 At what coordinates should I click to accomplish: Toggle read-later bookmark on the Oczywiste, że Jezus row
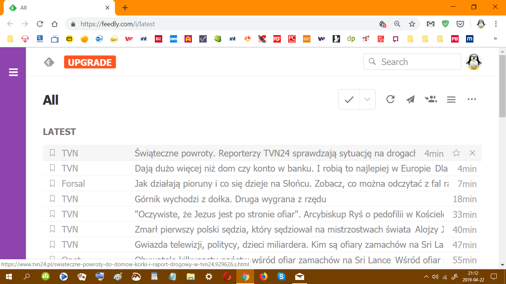coord(52,214)
